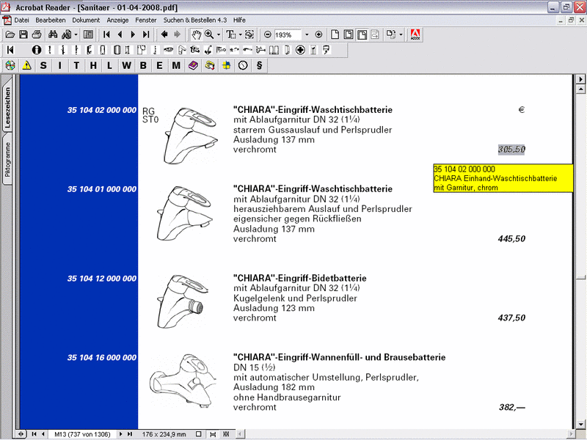Click the clock icon

243,65
